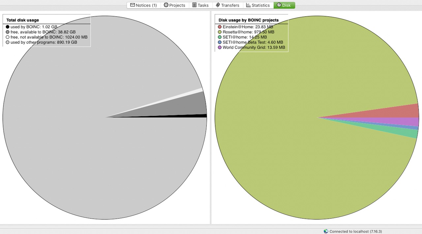
Task: Toggle the SETI@home Beta Test blue marker
Action: tap(219, 42)
